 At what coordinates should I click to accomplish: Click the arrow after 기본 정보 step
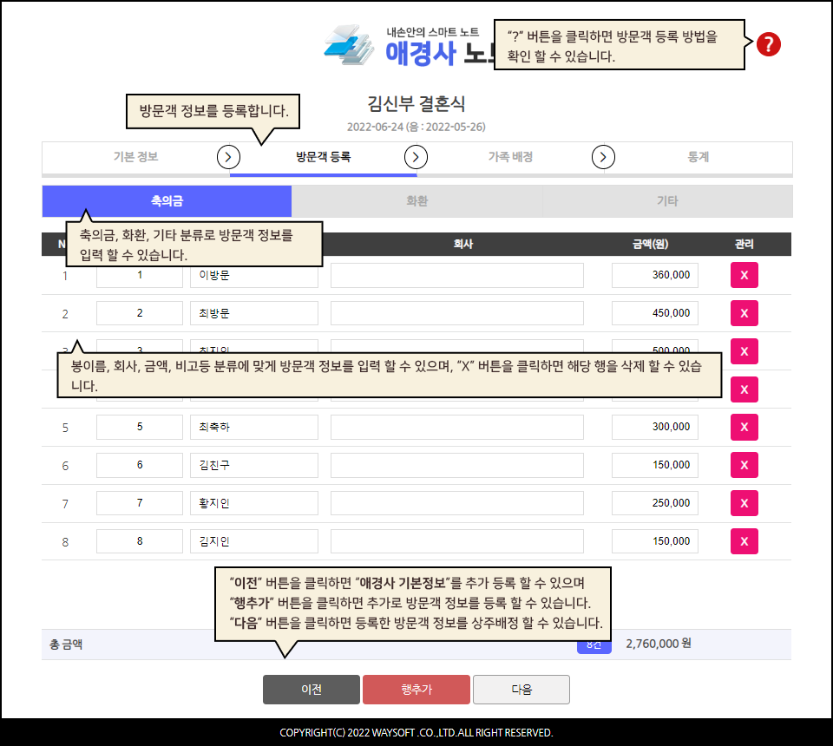228,157
